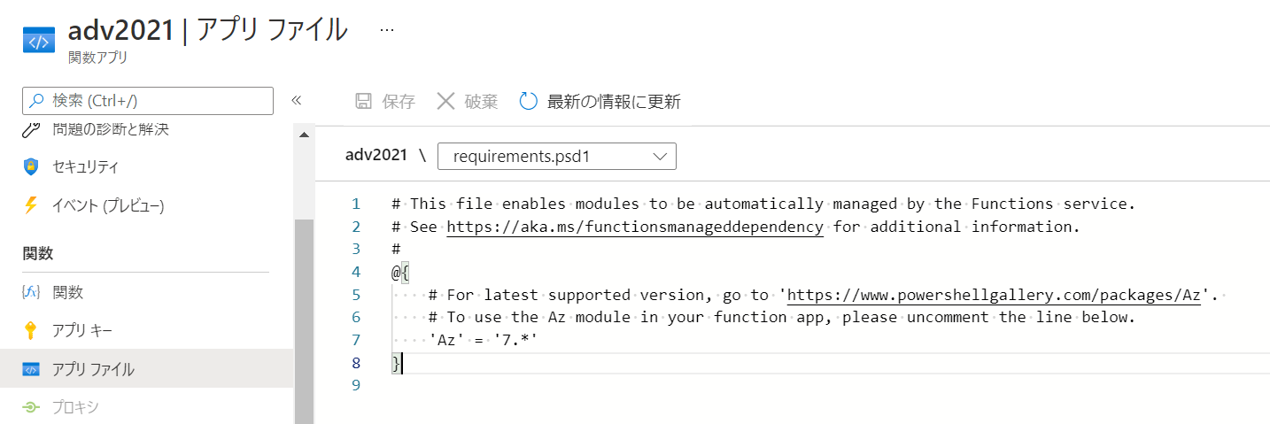Click the fx 関数 icon in sidebar
This screenshot has height=424, width=1270.
[31, 292]
